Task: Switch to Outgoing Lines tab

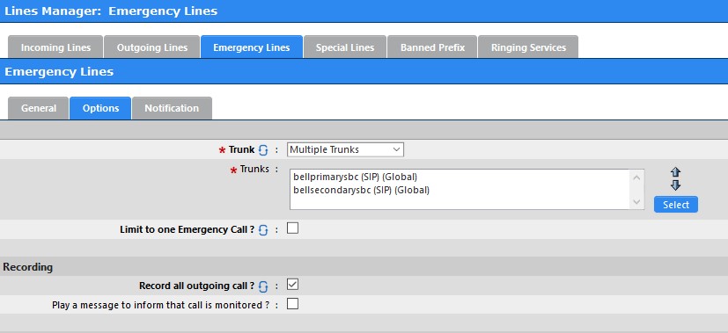Action: click(152, 47)
